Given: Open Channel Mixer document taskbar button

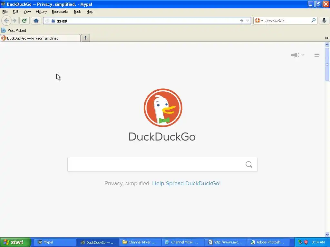Looking at the screenshot, I should coord(183,242).
